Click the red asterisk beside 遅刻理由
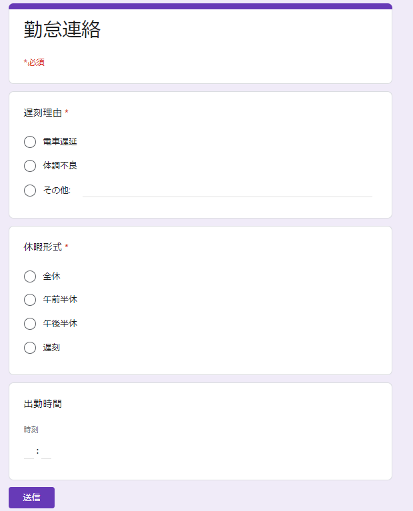The image size is (413, 511). 67,113
